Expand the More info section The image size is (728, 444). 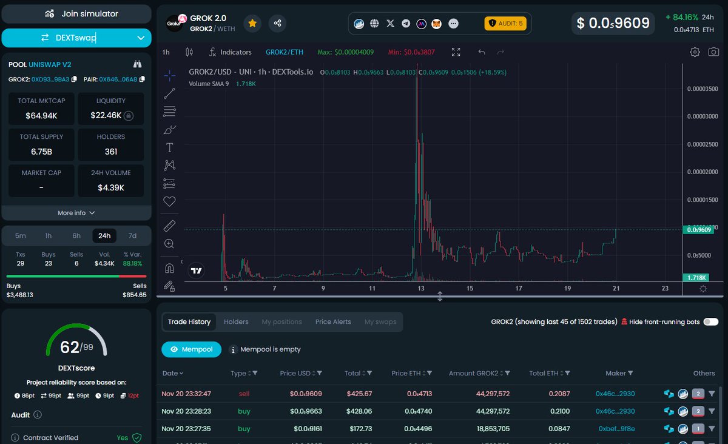[x=76, y=213]
